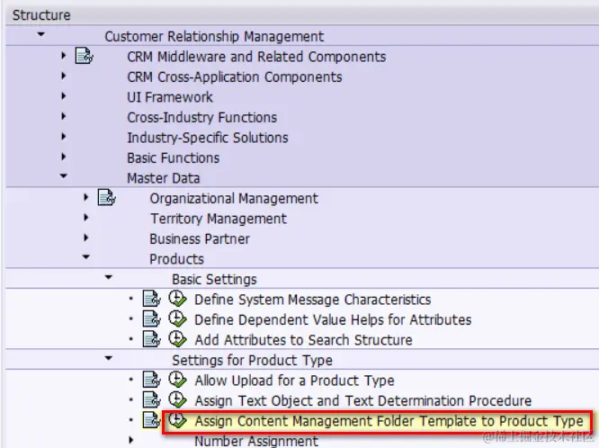Select 'CRM Middleware and Related Components' text

[x=256, y=57]
